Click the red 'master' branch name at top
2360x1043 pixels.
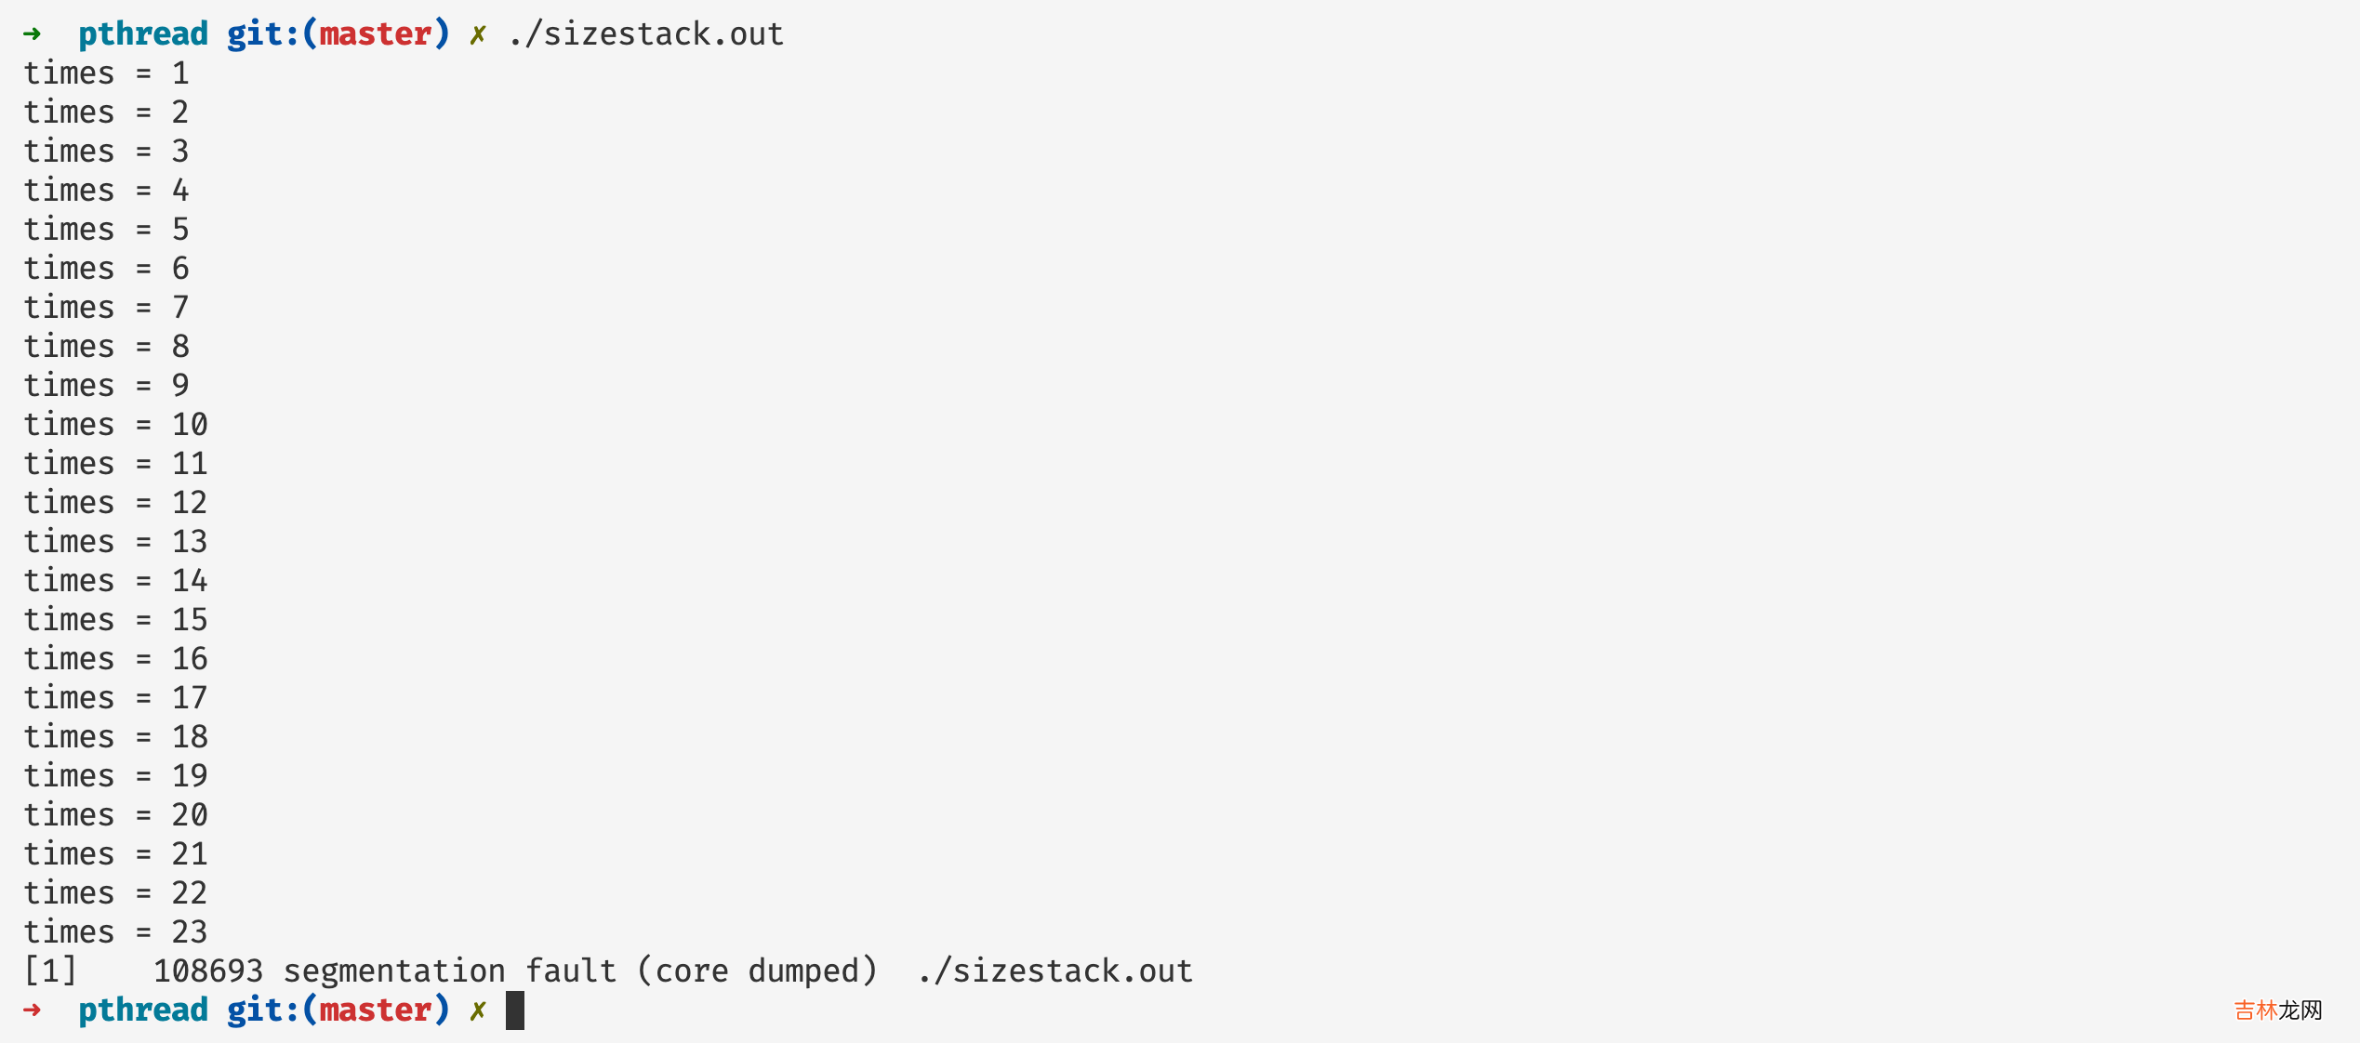point(376,34)
